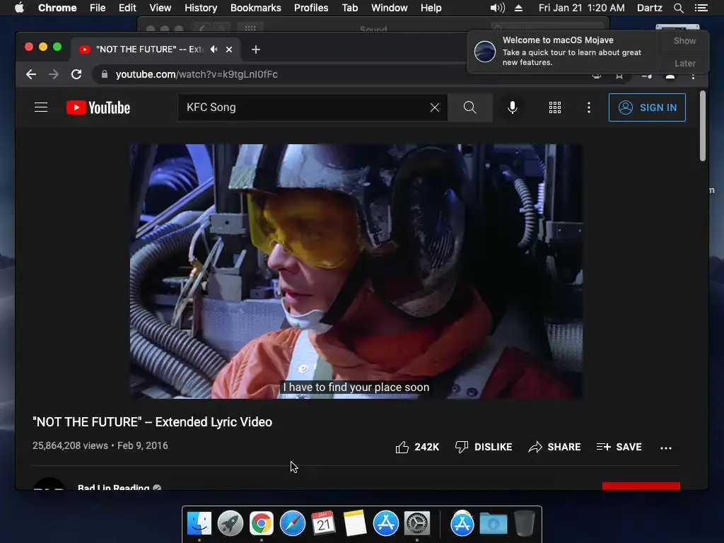
Task: Open YouTube settings three-dot menu
Action: point(588,107)
